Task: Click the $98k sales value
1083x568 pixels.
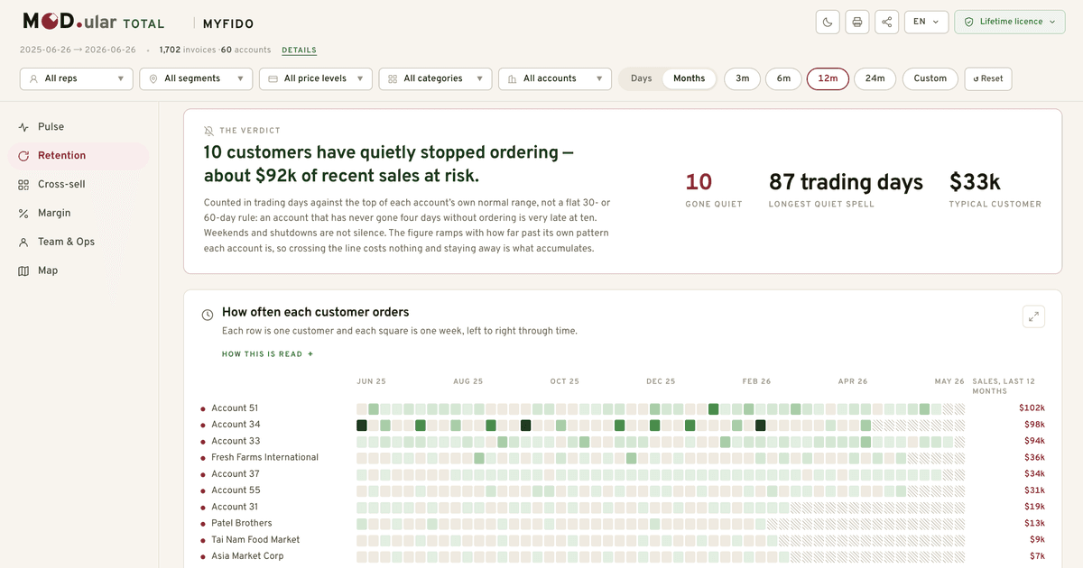Action: tap(1033, 425)
